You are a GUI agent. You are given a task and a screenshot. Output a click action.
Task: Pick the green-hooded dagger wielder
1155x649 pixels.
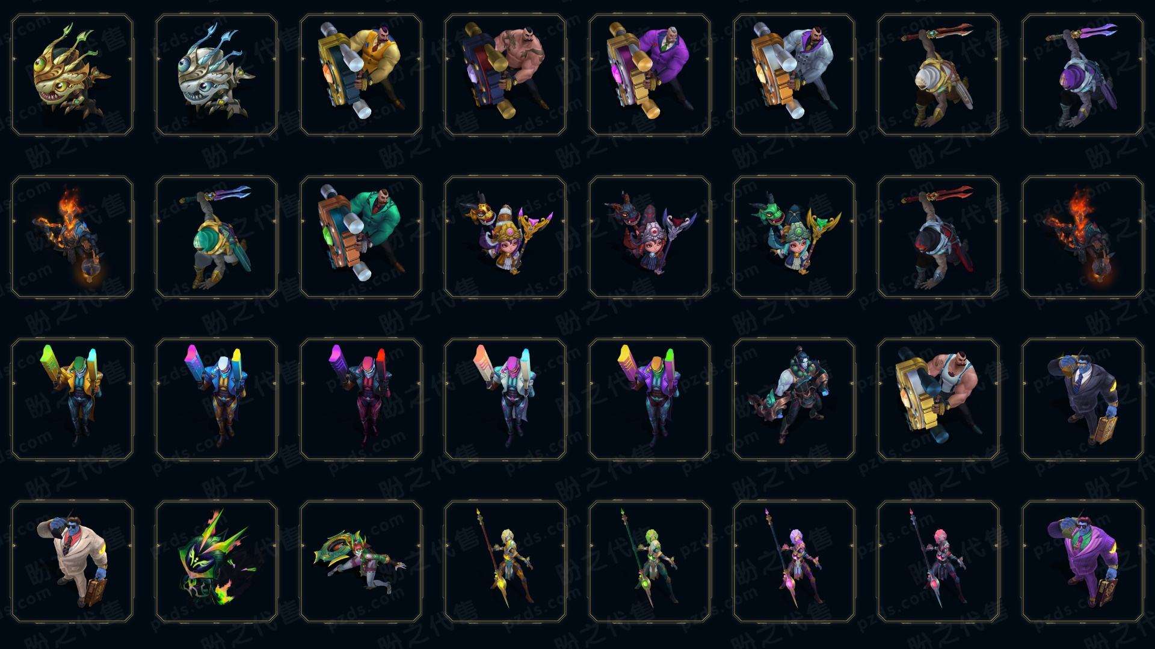(217, 237)
